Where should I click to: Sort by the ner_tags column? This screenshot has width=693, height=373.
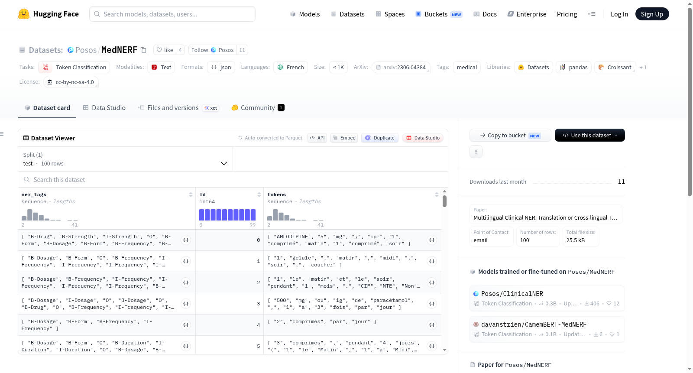191,195
